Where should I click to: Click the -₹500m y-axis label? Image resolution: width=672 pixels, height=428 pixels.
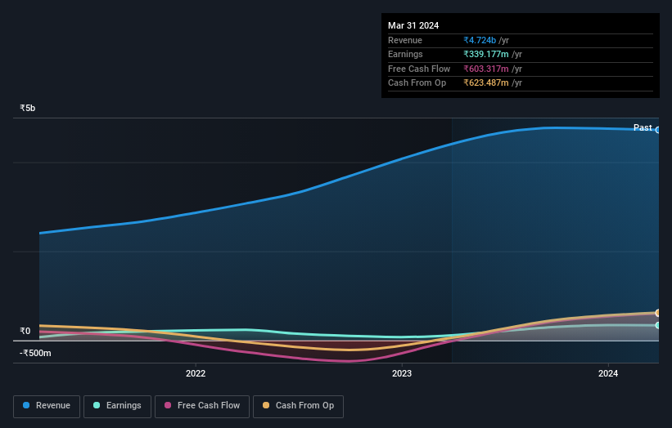pyautogui.click(x=35, y=353)
